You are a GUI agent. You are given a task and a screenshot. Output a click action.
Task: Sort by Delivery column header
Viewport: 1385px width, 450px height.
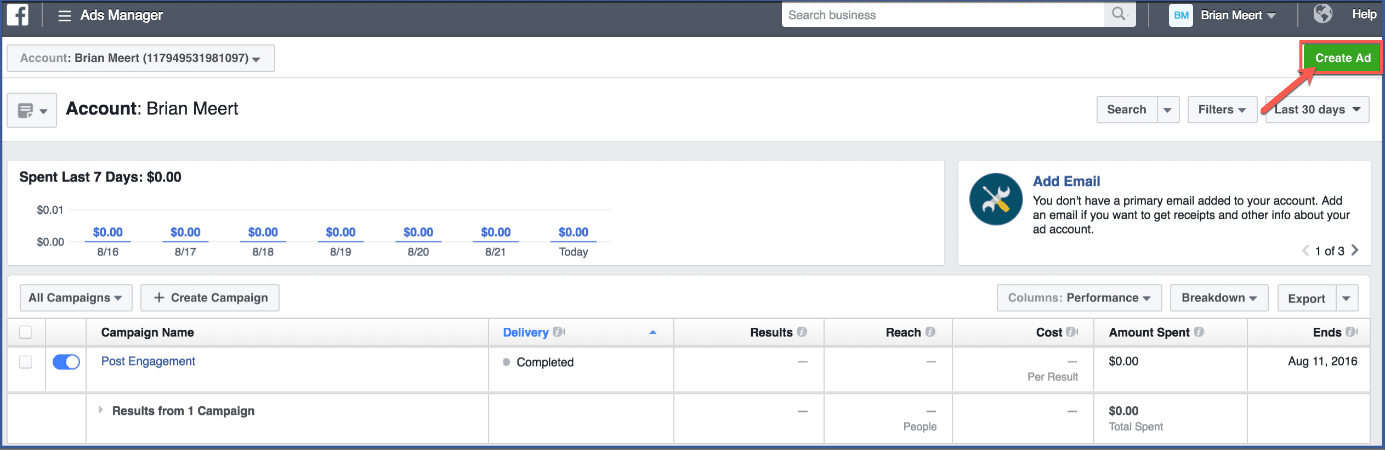[525, 332]
